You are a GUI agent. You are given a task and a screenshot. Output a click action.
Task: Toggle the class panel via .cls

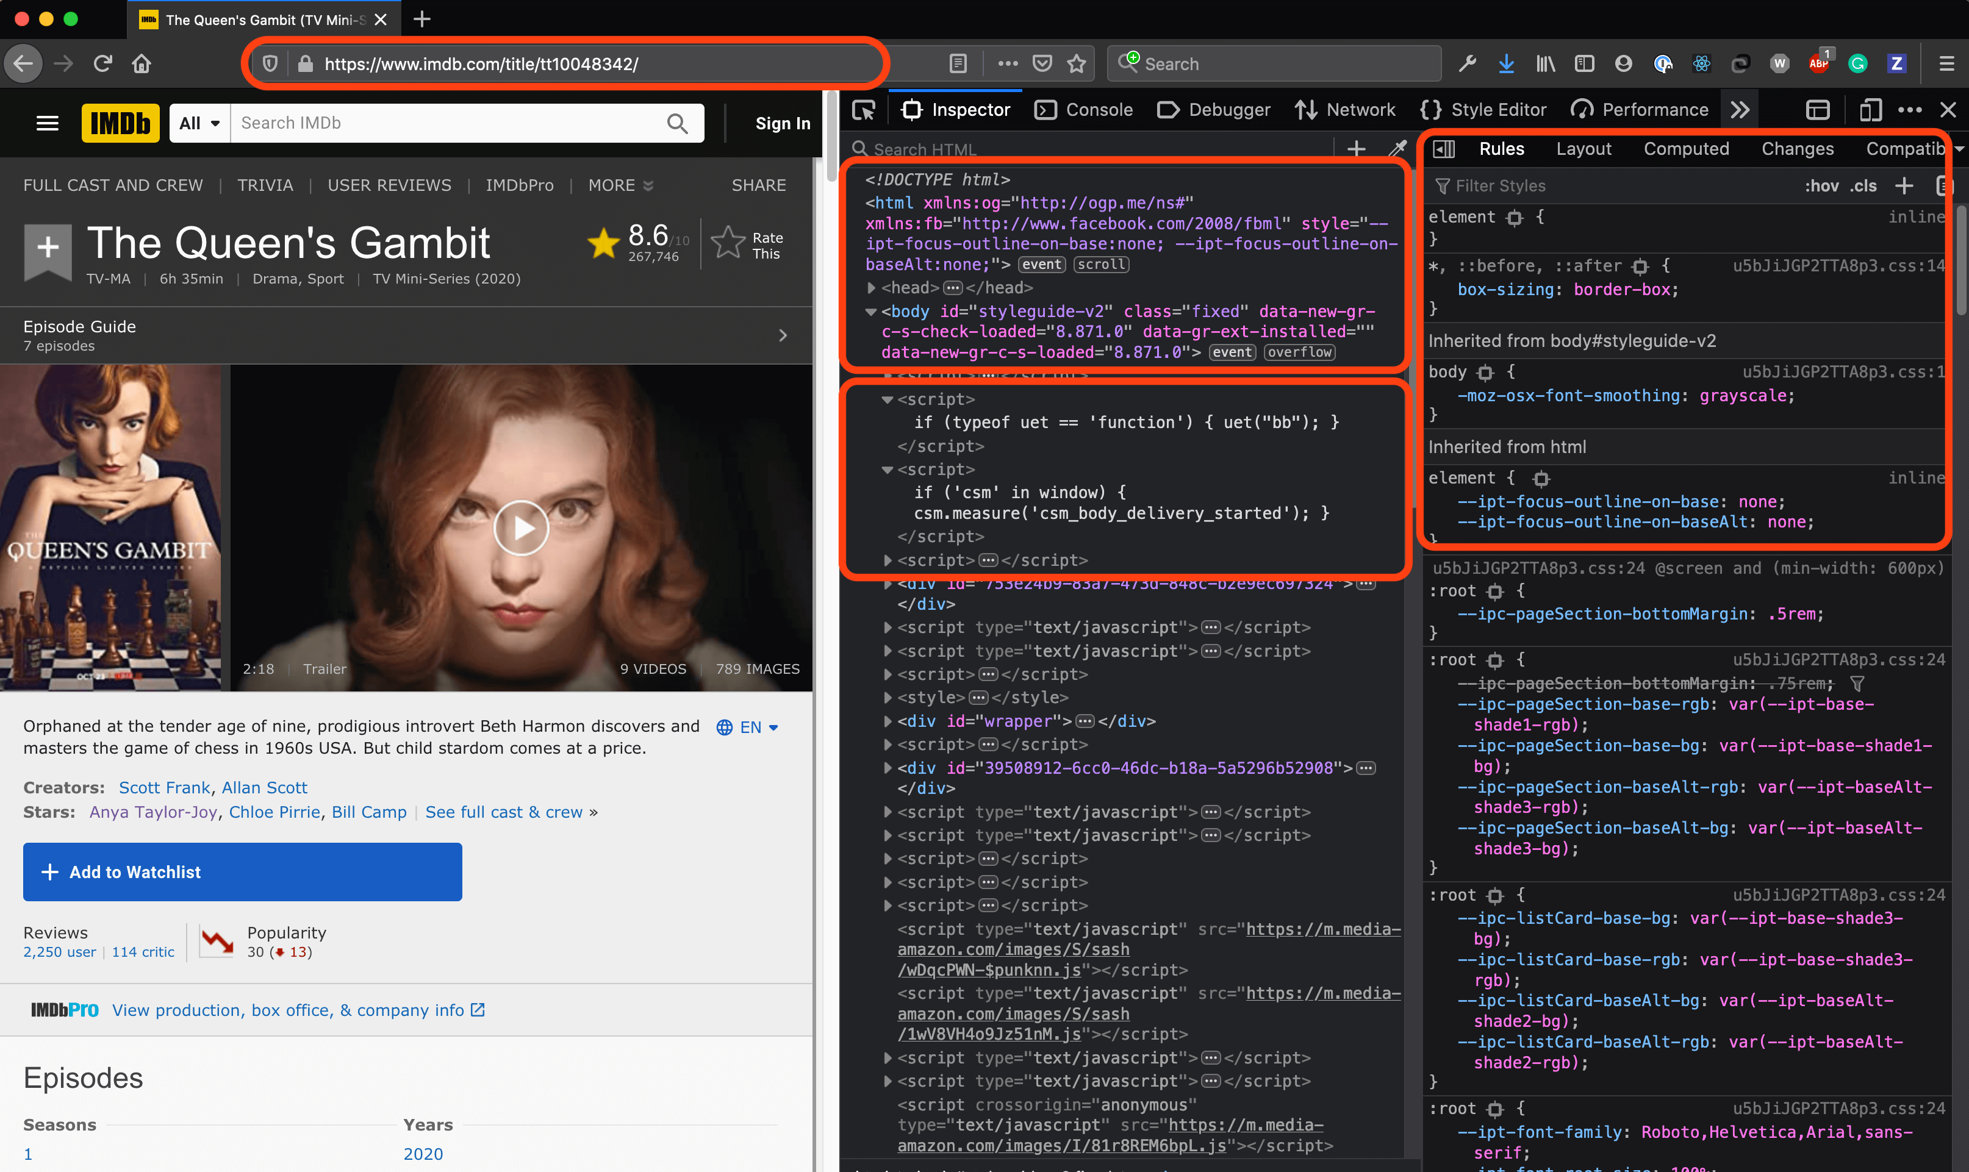point(1863,185)
